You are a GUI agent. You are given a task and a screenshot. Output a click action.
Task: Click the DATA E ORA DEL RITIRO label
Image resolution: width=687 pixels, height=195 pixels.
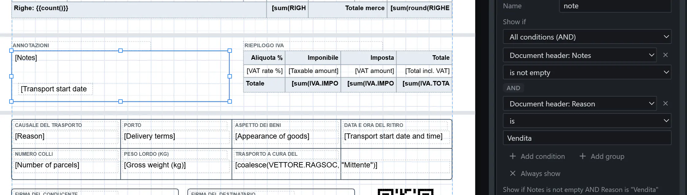pyautogui.click(x=374, y=125)
